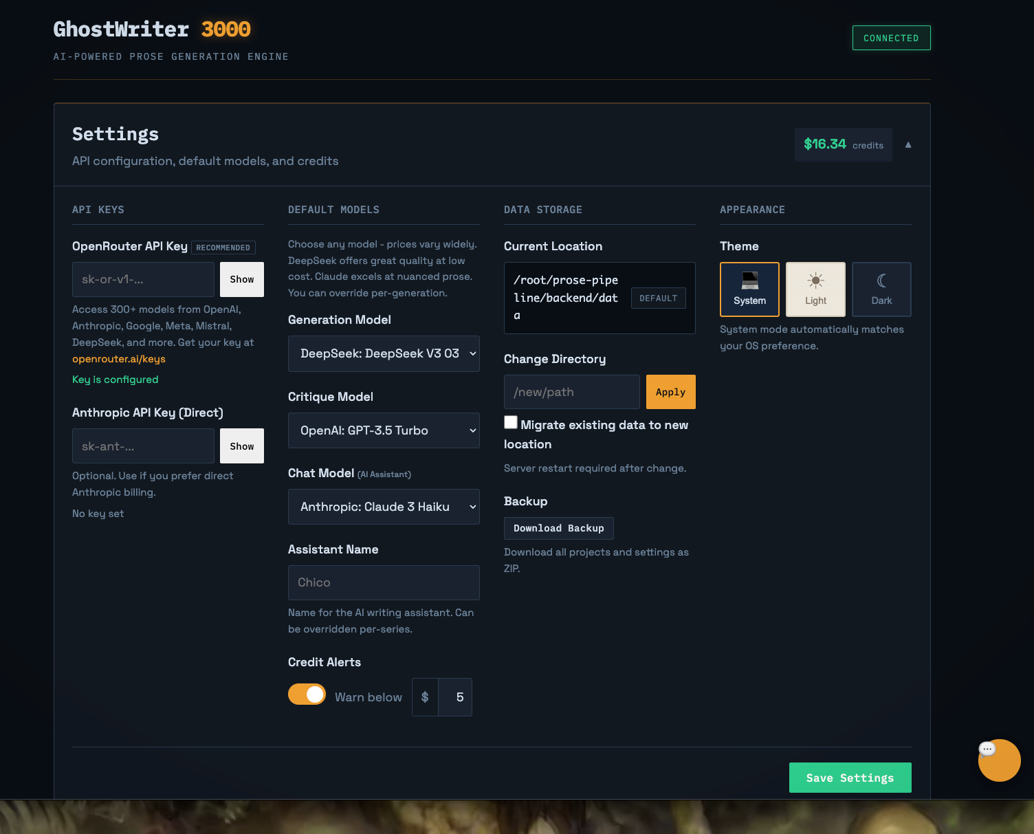
Task: Refresh credits using the triangle icon
Action: [x=908, y=144]
